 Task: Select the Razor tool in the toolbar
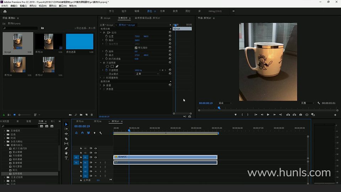(66, 139)
